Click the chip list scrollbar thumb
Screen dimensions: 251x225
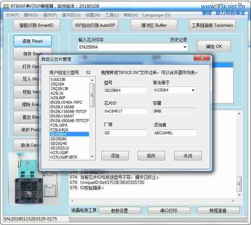92,95
